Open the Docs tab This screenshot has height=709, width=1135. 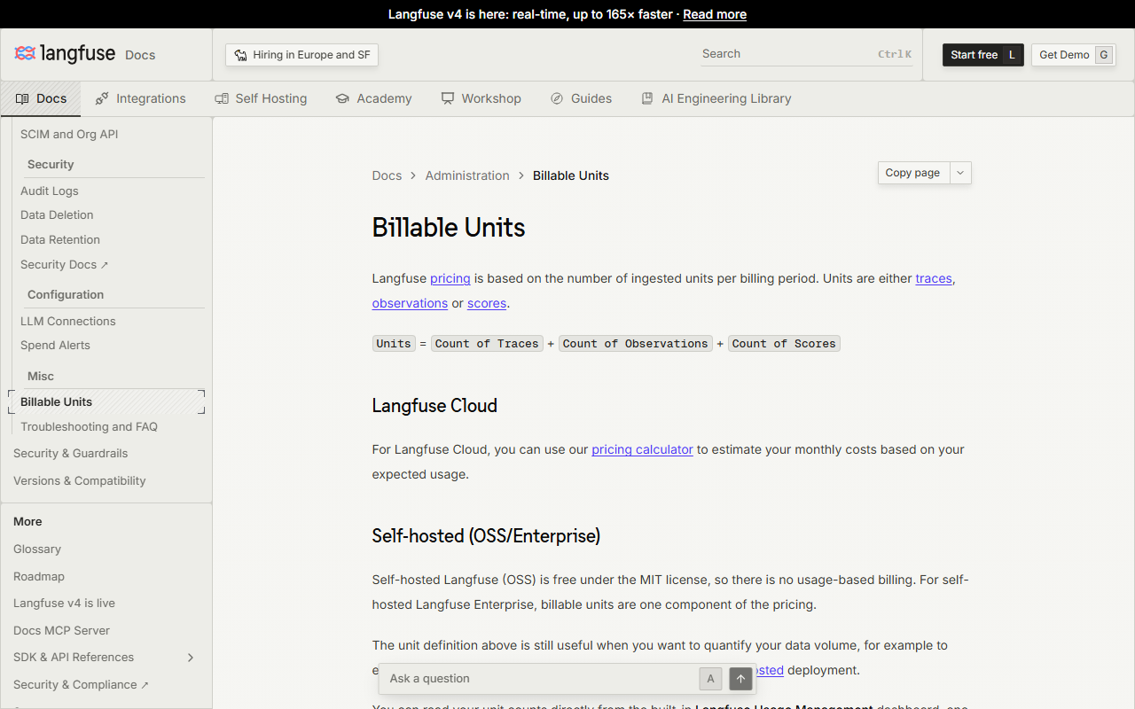(x=41, y=98)
